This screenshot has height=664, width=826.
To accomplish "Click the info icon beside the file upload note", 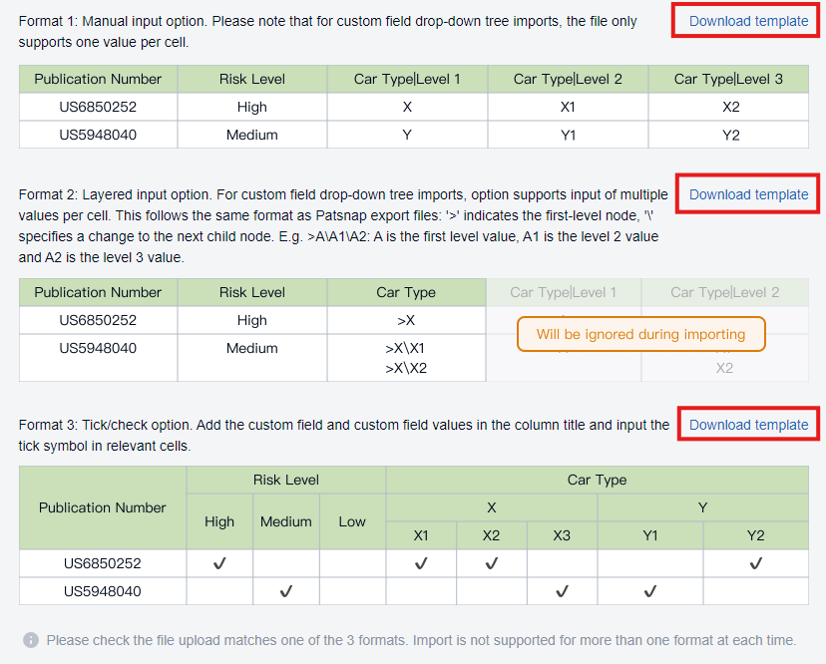I will tap(31, 640).
